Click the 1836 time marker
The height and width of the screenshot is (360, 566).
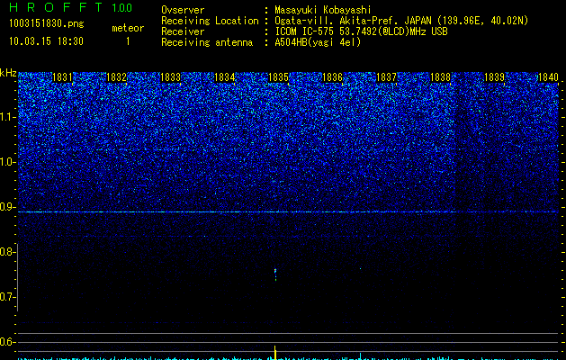coord(332,77)
